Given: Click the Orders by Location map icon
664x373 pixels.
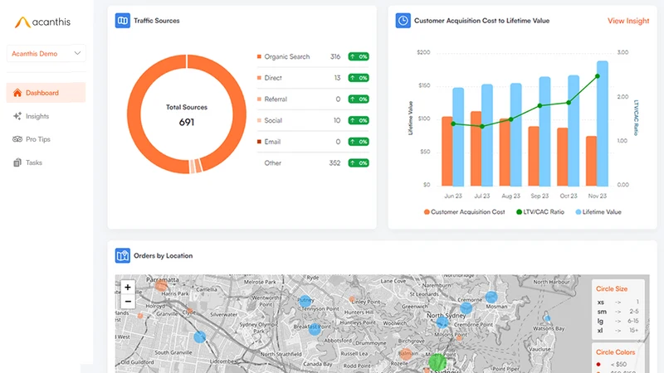Looking at the screenshot, I should click(123, 255).
